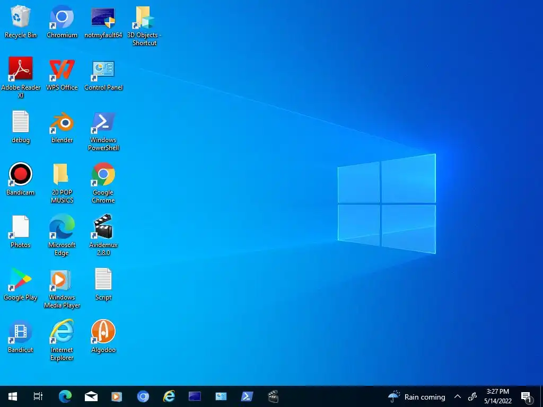Open the clock showing 3:27 PM
The height and width of the screenshot is (407, 543).
coord(497,396)
